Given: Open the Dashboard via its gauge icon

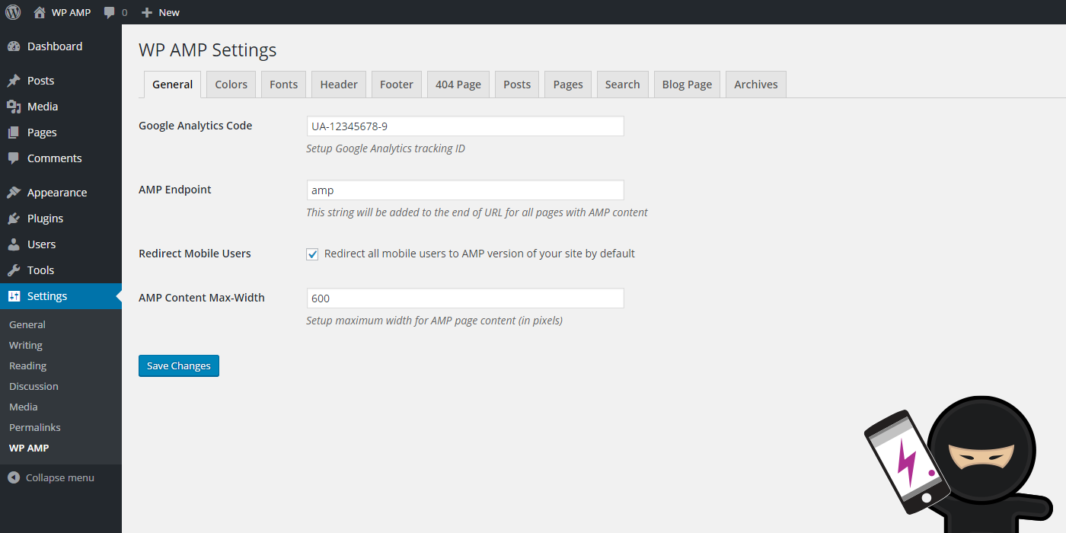Looking at the screenshot, I should pyautogui.click(x=15, y=46).
